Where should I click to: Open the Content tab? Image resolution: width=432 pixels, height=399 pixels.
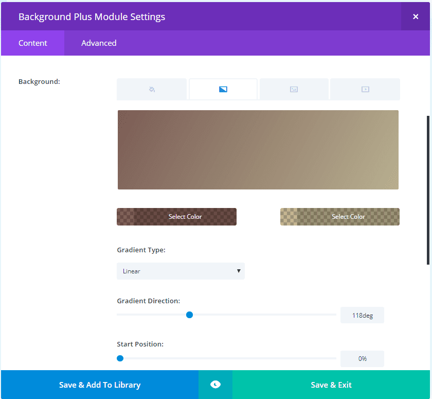(x=33, y=43)
